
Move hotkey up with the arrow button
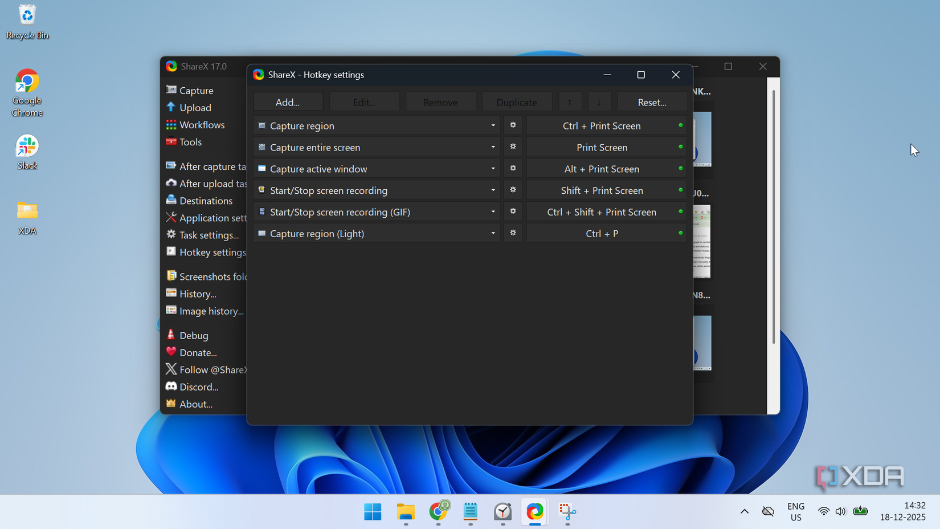[x=570, y=102]
